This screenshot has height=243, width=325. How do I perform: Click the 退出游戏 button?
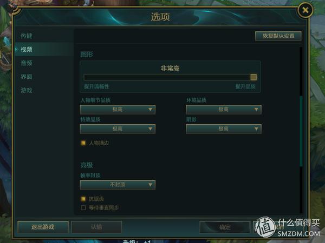43,227
